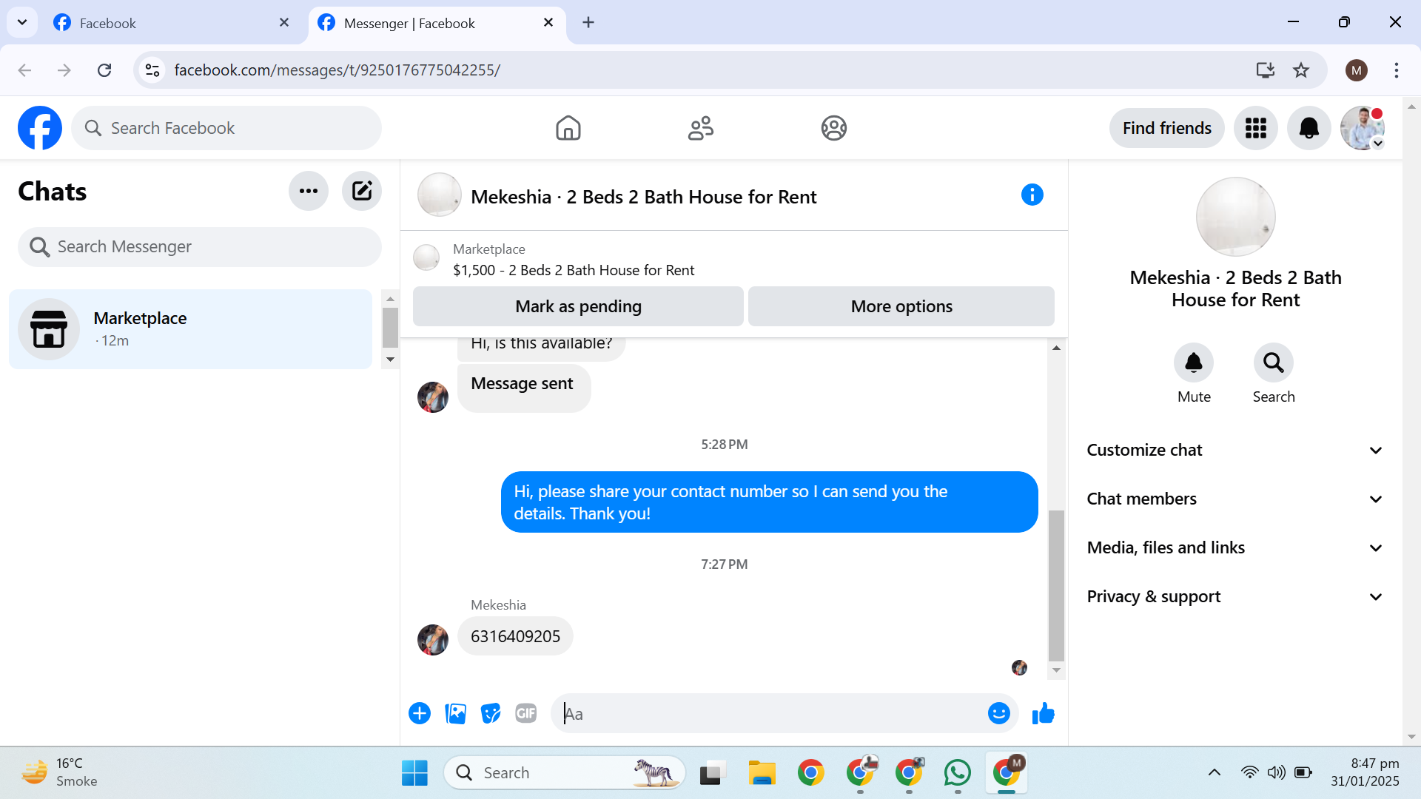Click the browser address bar URL

pos(337,70)
